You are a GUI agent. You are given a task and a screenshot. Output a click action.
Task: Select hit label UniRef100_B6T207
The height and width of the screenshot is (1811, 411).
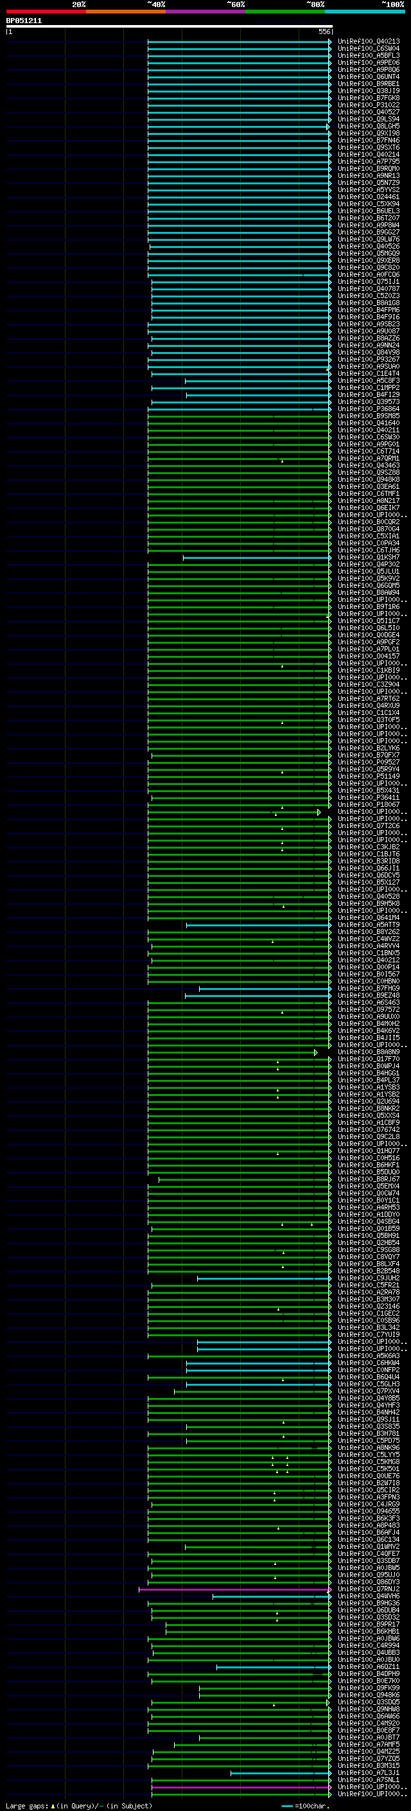pyautogui.click(x=369, y=218)
